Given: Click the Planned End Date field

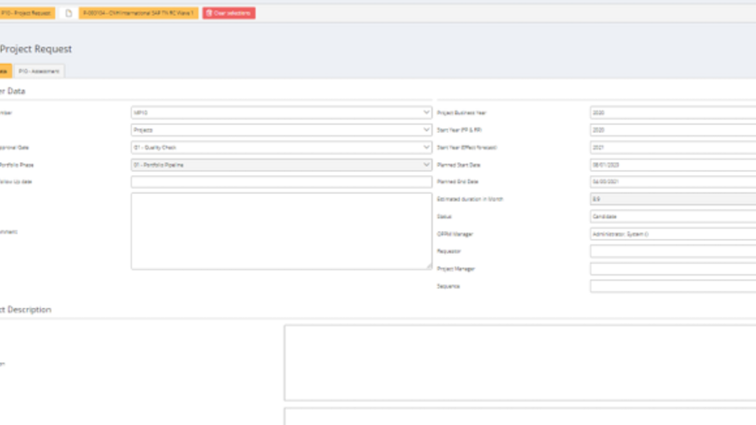Looking at the screenshot, I should [x=673, y=182].
